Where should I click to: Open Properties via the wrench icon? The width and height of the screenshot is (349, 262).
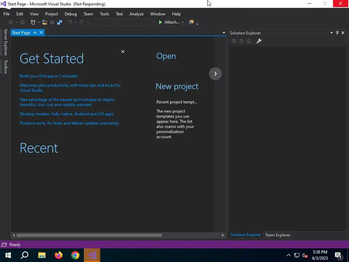click(x=259, y=41)
